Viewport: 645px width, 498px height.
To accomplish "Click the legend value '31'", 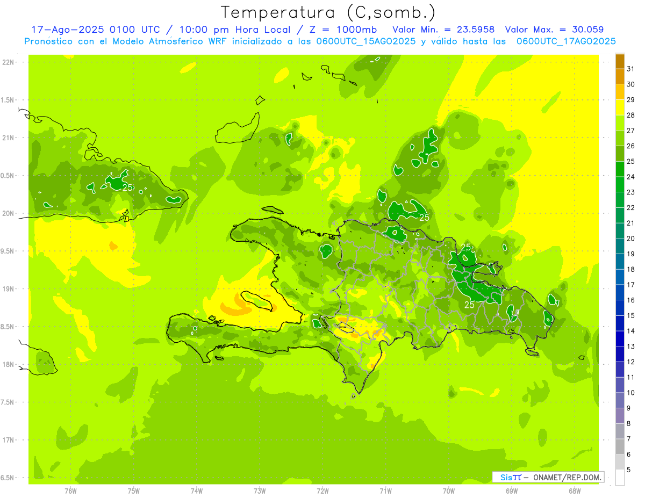I will click(631, 69).
